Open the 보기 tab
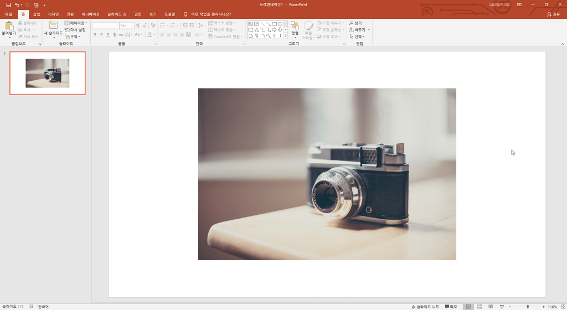The height and width of the screenshot is (310, 567). 153,14
